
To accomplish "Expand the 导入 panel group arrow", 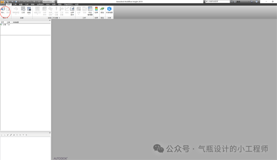I will click(x=7, y=18).
